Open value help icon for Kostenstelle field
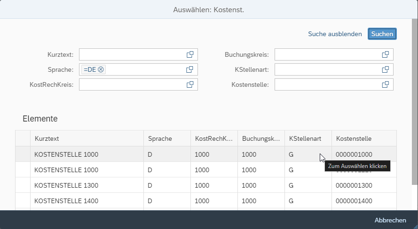 (x=386, y=84)
